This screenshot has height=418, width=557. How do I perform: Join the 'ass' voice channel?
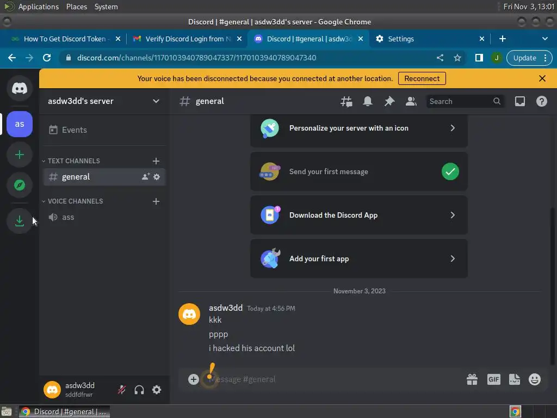click(x=104, y=217)
